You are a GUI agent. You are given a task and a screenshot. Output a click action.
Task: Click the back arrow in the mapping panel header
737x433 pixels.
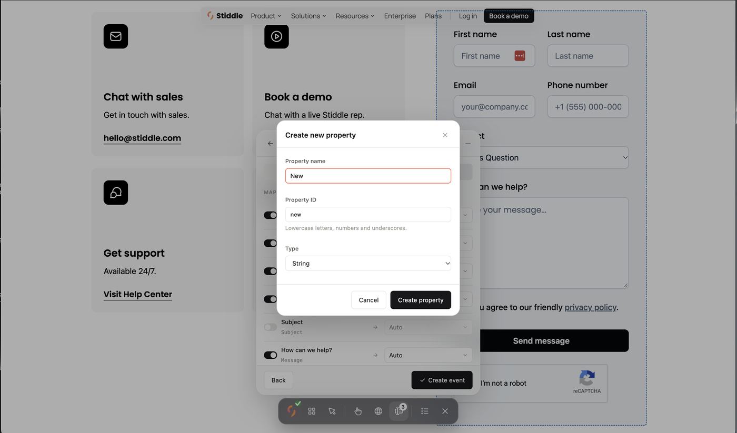[270, 143]
